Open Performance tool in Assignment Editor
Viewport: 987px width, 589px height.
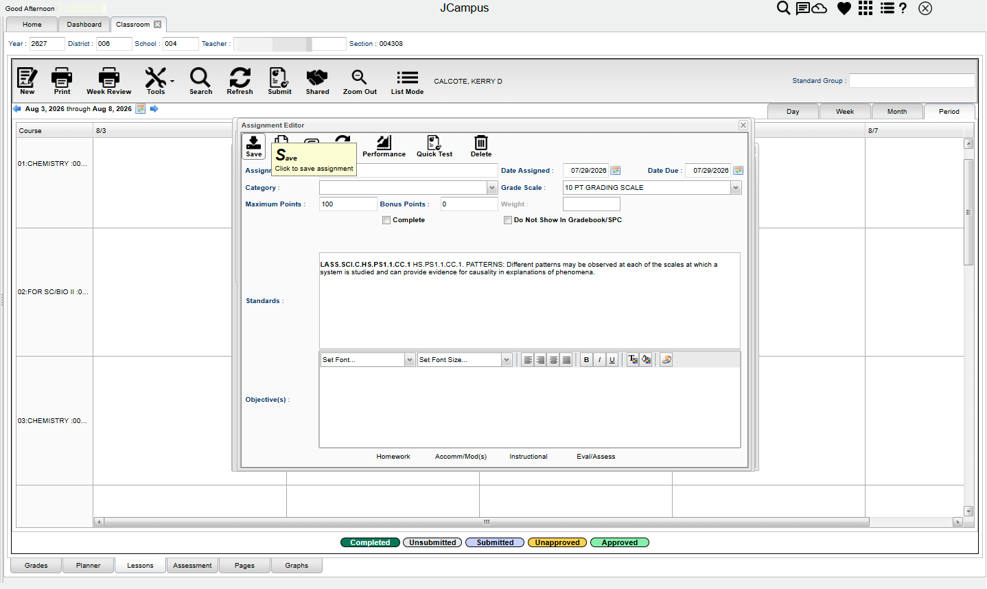(x=384, y=146)
